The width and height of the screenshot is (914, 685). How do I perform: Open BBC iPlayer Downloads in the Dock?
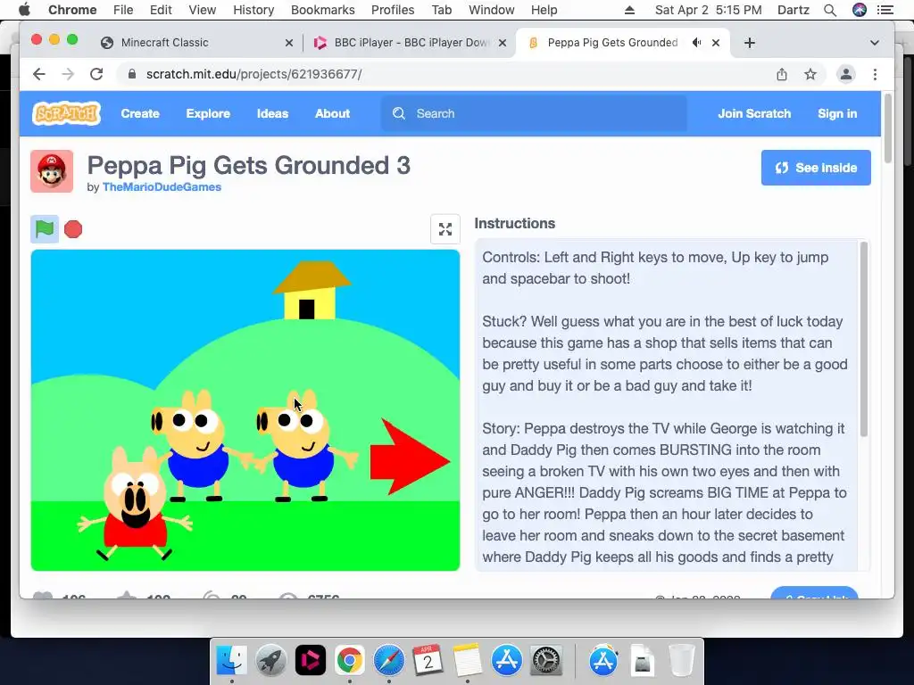coord(310,661)
